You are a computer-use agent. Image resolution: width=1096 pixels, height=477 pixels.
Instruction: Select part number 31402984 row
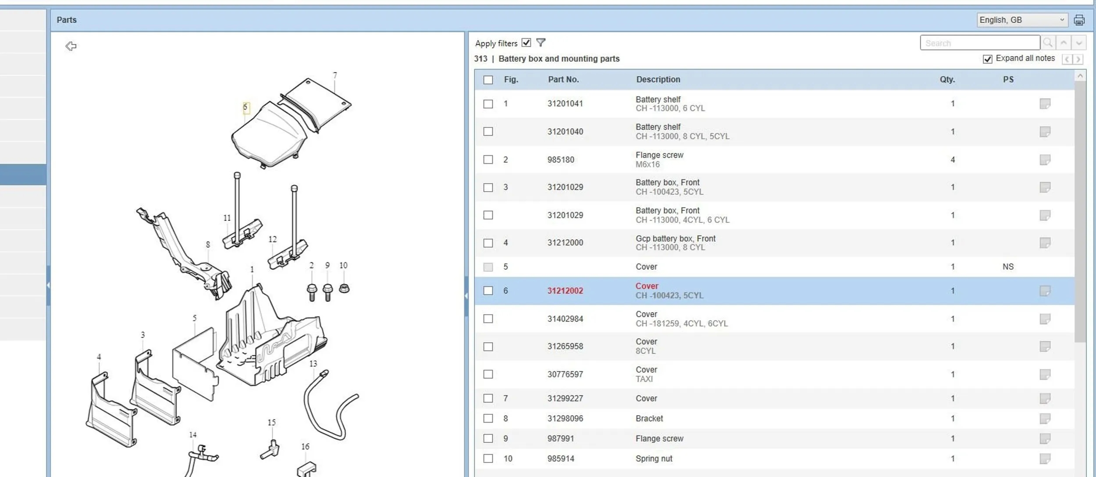click(x=565, y=319)
